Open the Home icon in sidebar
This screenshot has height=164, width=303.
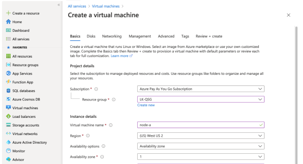pyautogui.click(x=9, y=22)
